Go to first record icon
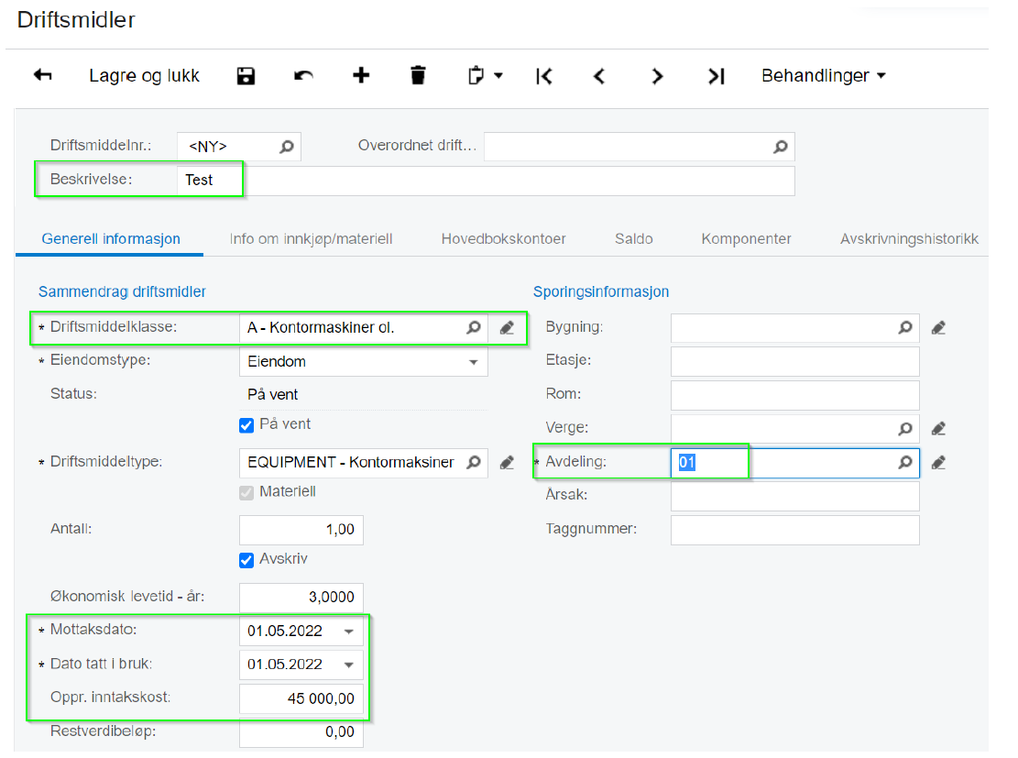Viewport: 1018px width, 758px height. (x=544, y=76)
